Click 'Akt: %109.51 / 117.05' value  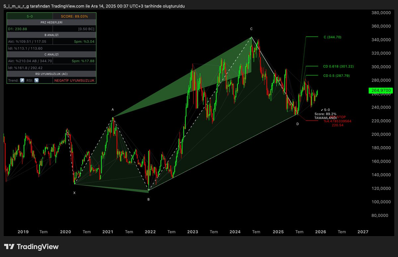click(x=27, y=42)
